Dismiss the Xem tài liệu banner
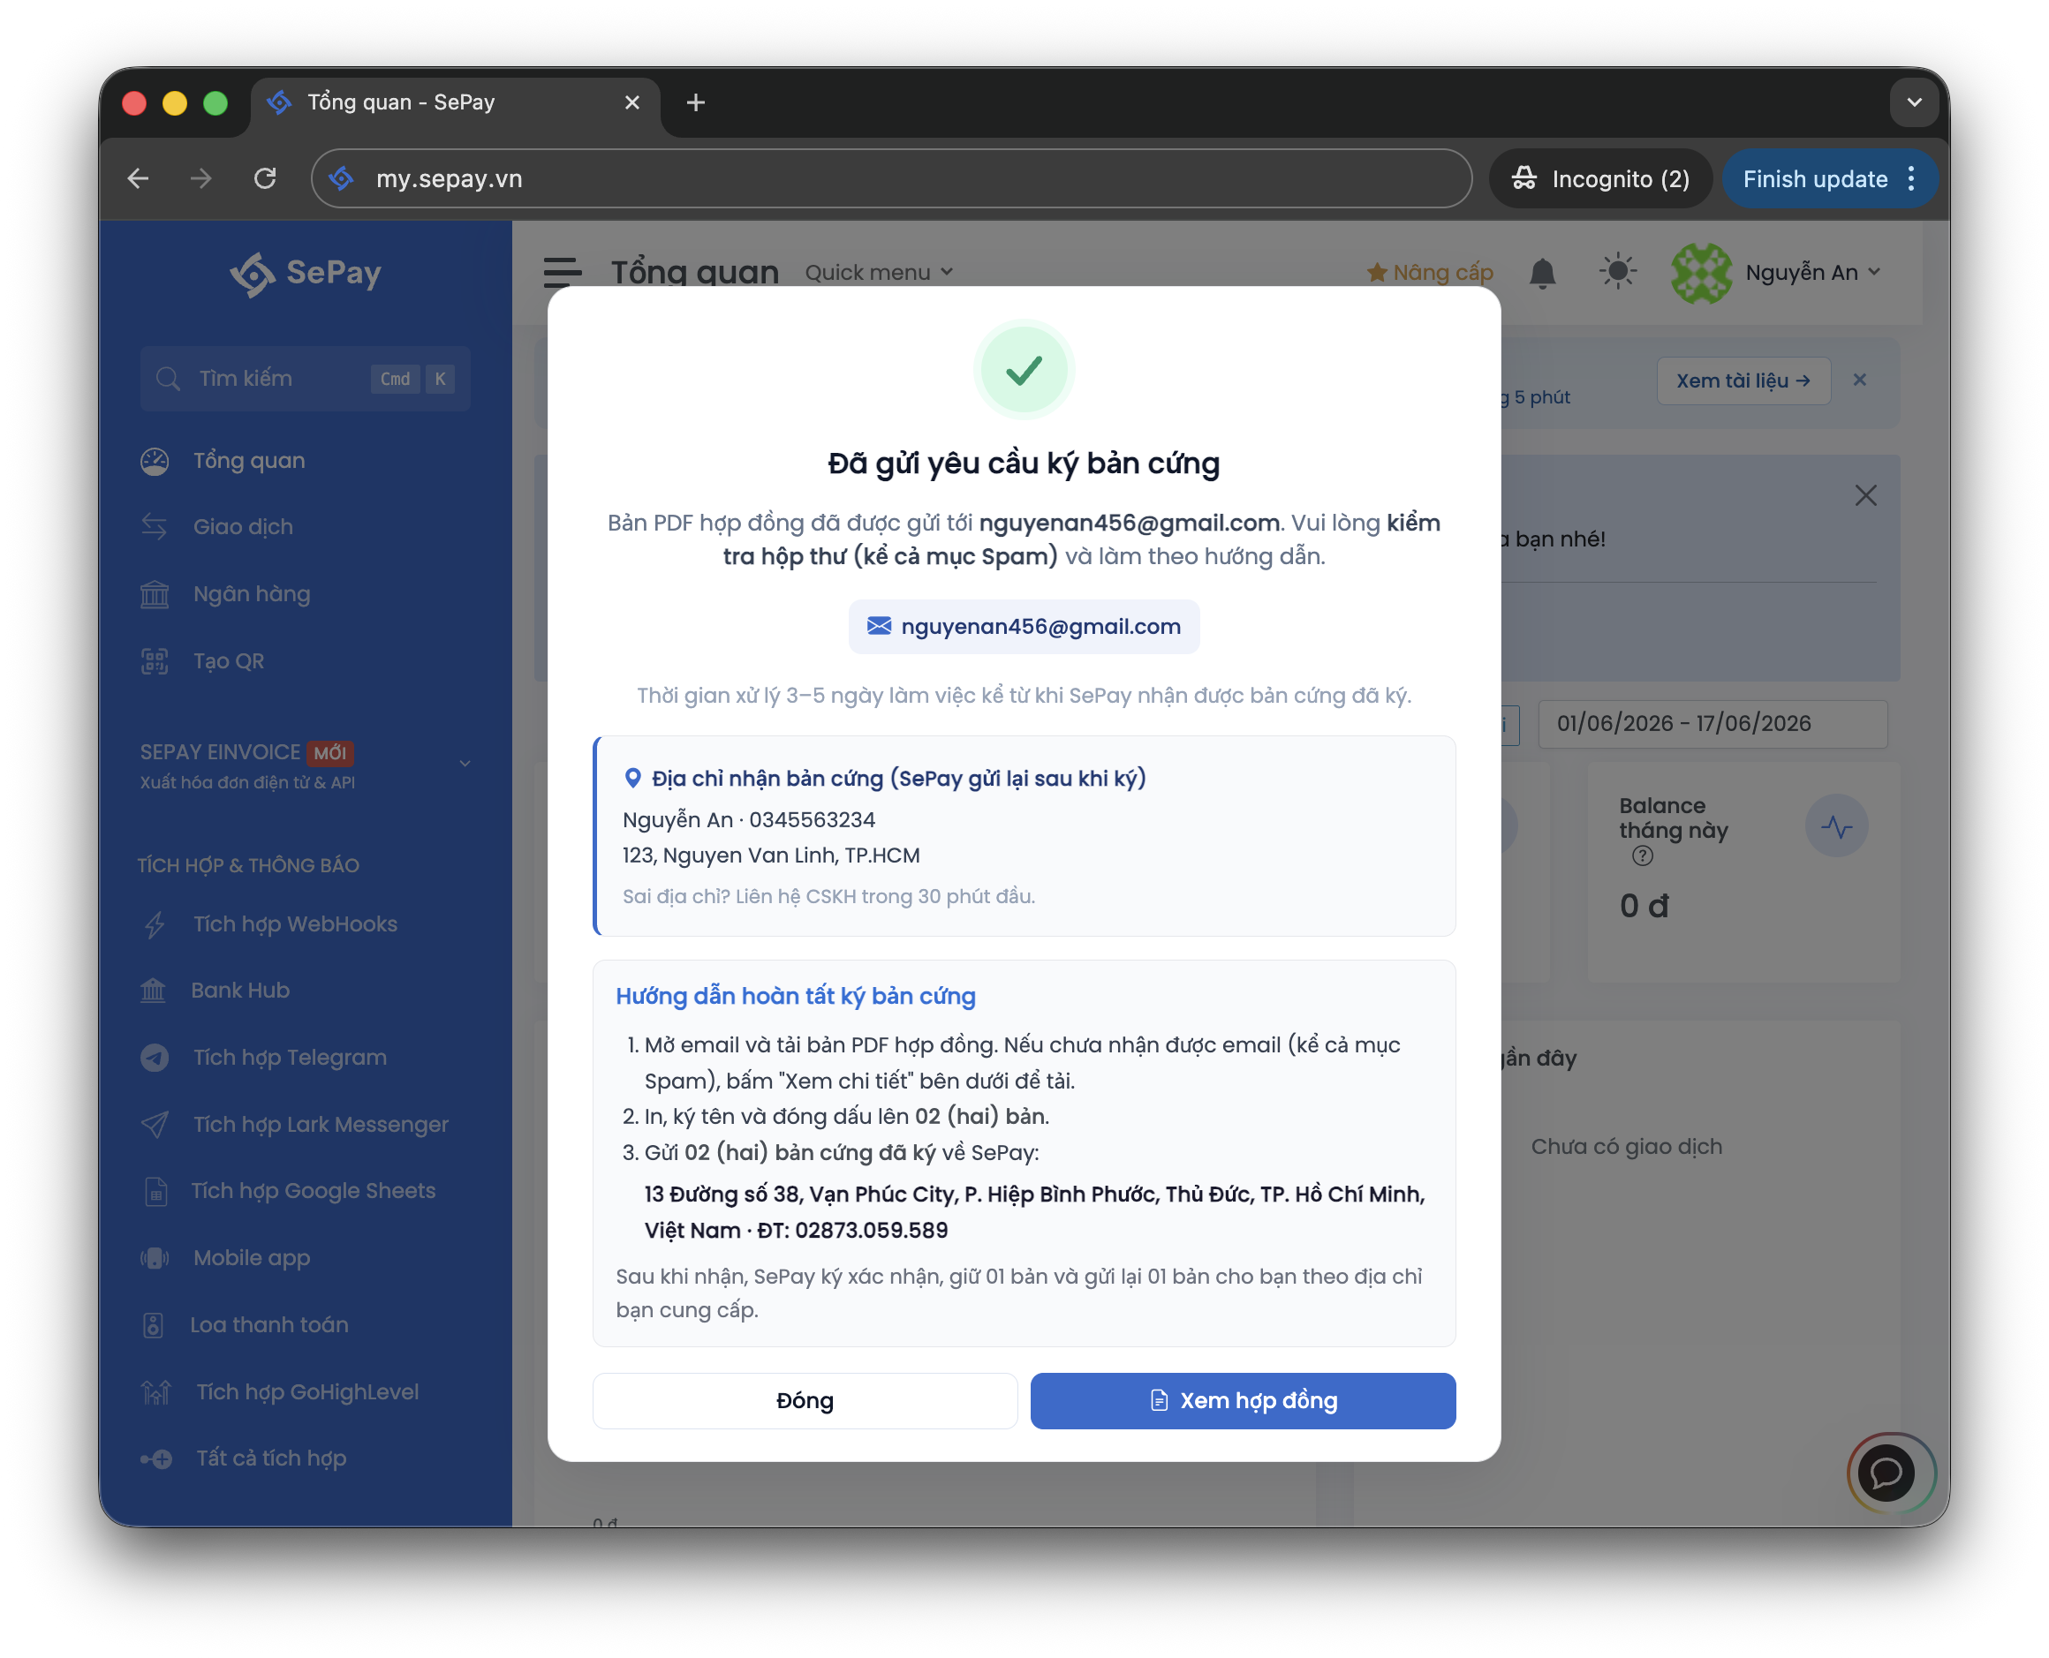2049x1658 pixels. coord(1859,379)
